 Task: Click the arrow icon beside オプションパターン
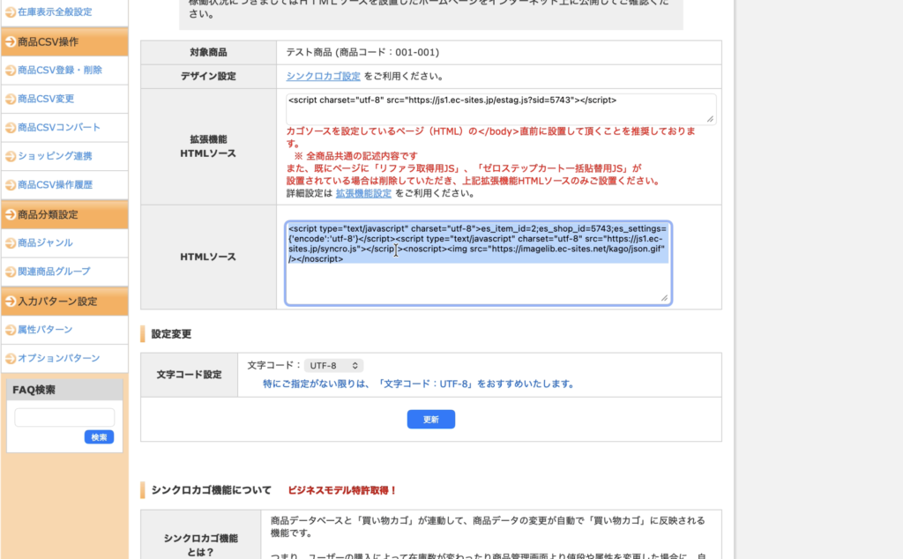[11, 359]
